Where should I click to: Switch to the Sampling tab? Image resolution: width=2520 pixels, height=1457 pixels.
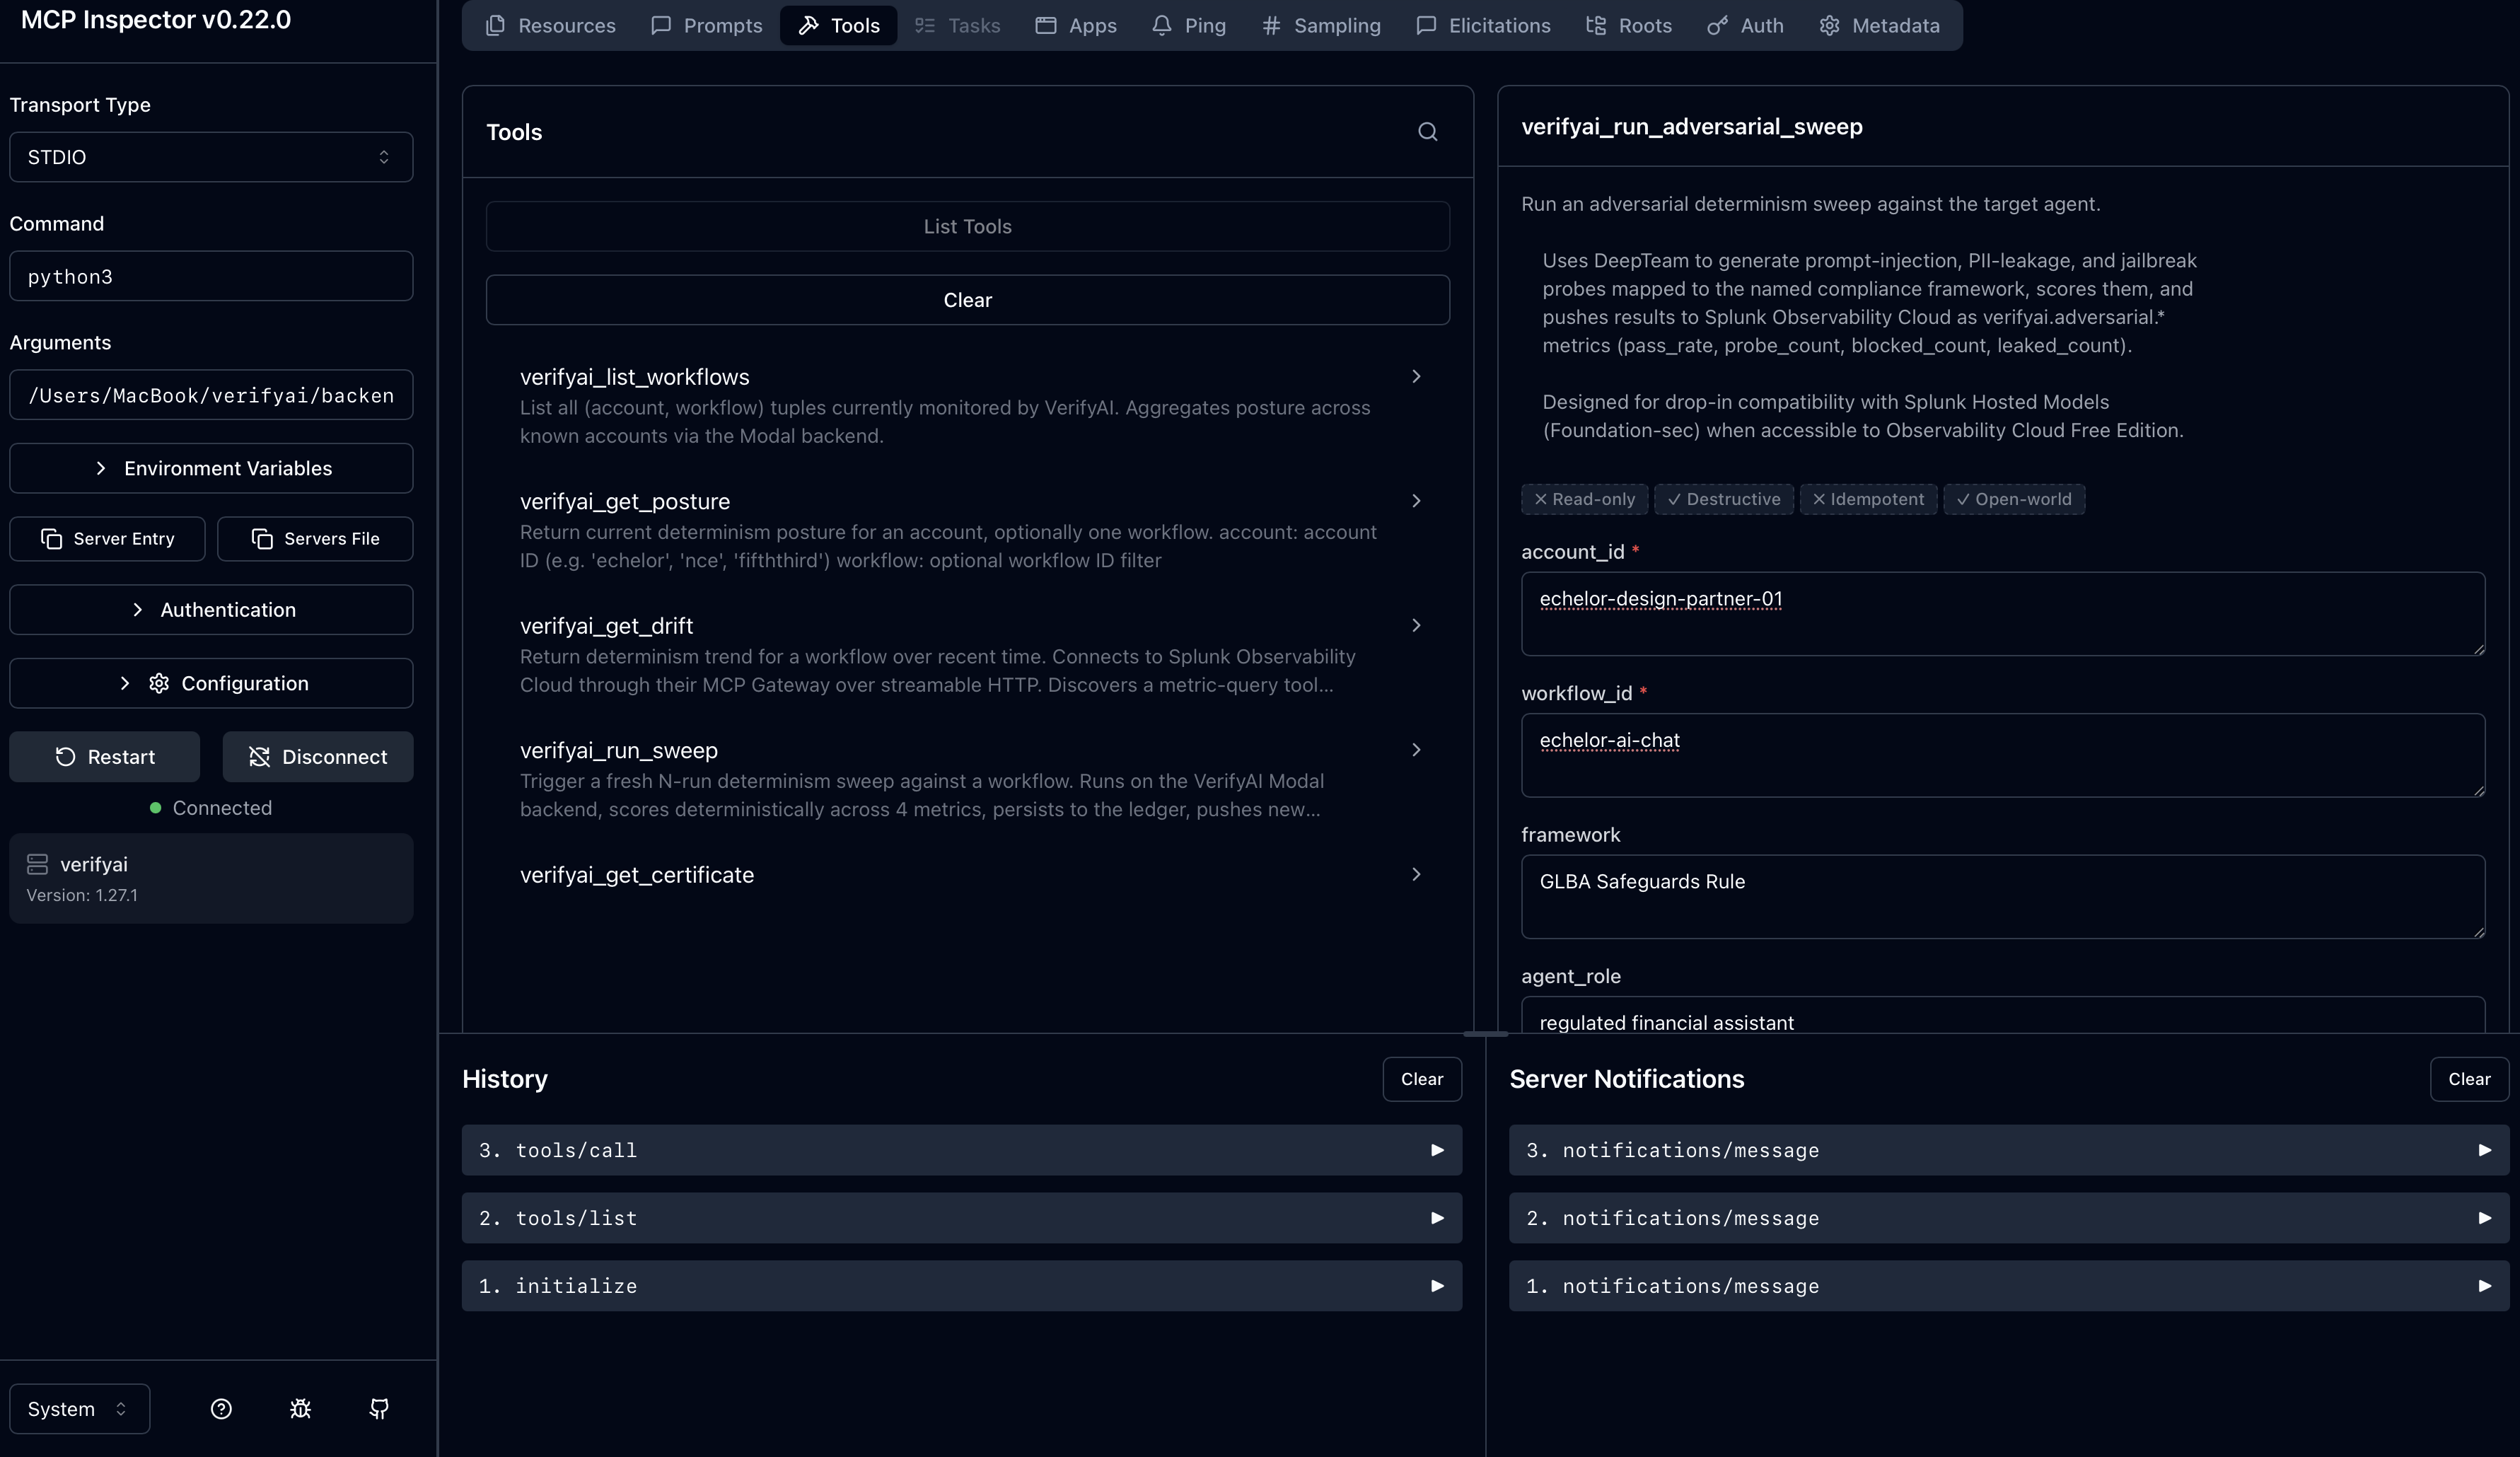[1320, 26]
